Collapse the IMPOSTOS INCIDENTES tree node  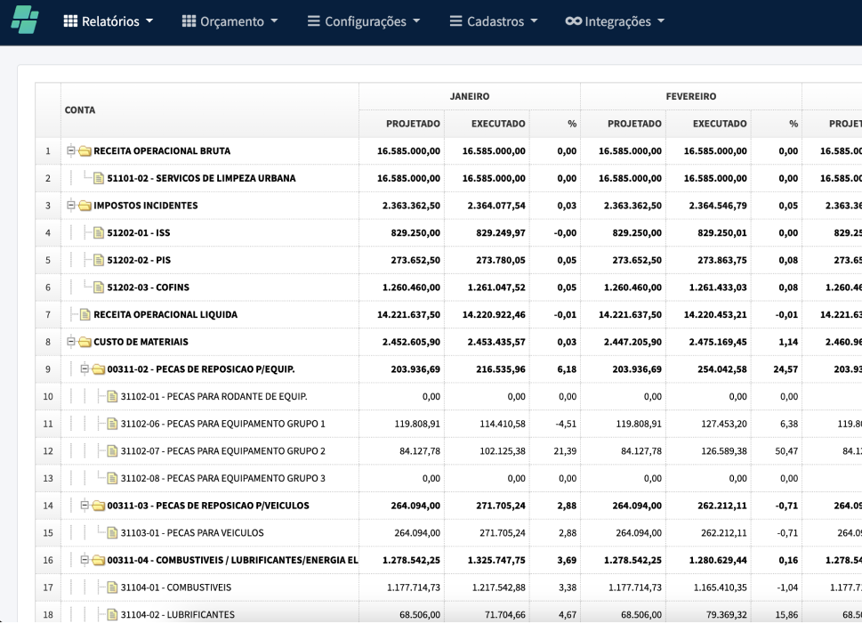[71, 206]
